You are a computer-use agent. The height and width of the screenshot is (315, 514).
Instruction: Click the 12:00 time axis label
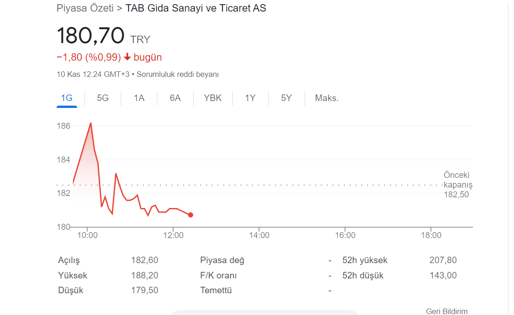pyautogui.click(x=173, y=235)
